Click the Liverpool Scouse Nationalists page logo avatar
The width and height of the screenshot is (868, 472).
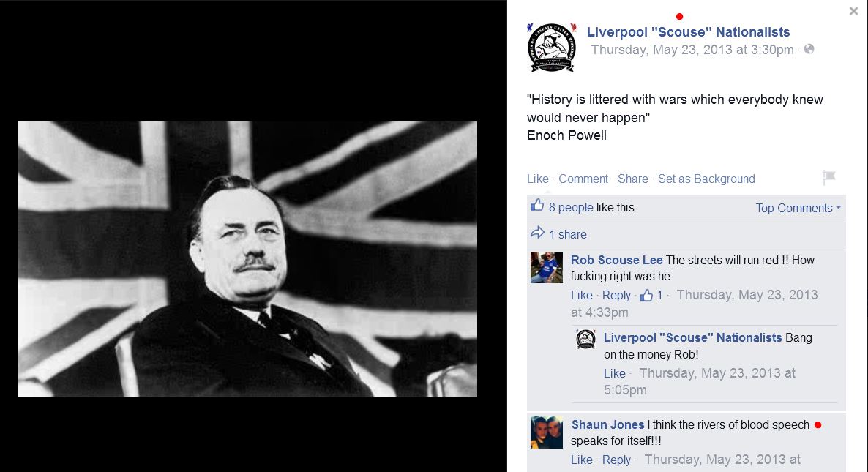pos(552,48)
